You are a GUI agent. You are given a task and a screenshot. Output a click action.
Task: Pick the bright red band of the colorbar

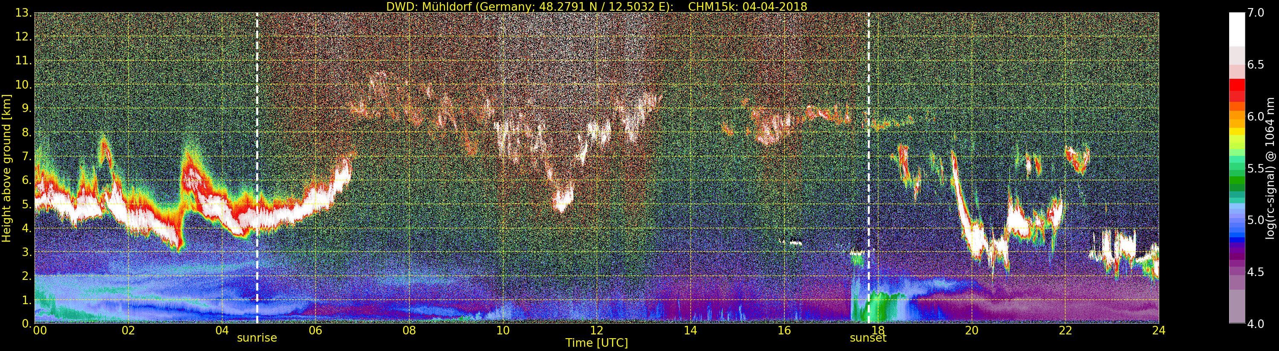[x=1237, y=85]
